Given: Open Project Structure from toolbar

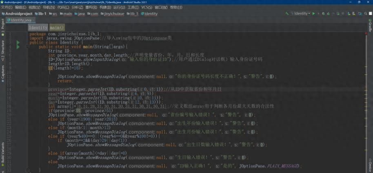Looking at the screenshot, I should 360,14.
